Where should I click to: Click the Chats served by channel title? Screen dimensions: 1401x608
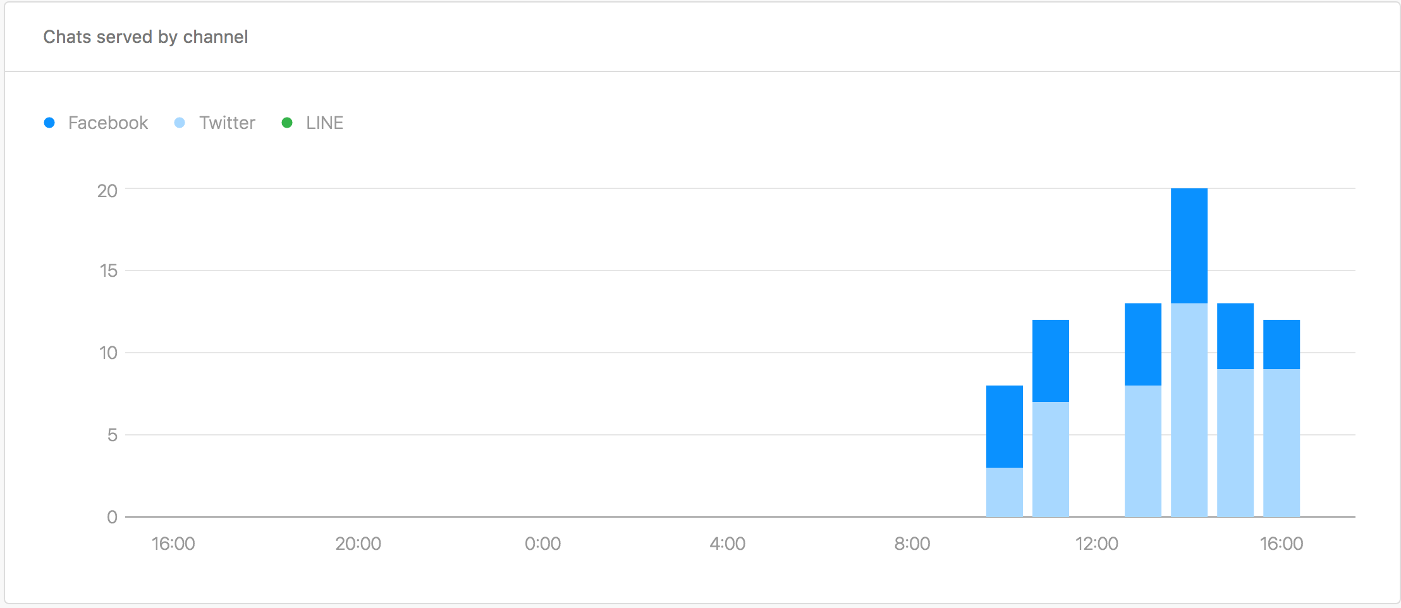[x=145, y=37]
